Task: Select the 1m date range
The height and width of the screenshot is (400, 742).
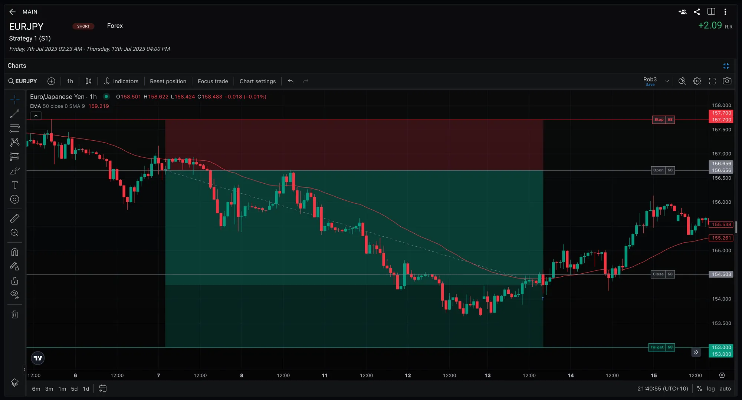Action: [62, 389]
